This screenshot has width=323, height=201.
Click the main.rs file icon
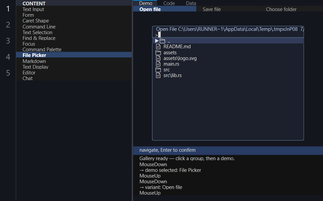(158, 64)
